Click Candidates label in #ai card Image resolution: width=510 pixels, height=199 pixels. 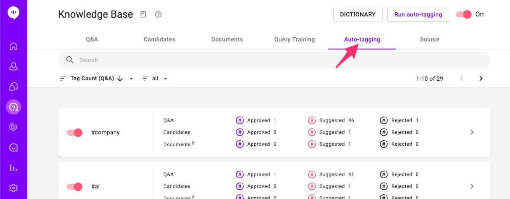pyautogui.click(x=177, y=186)
